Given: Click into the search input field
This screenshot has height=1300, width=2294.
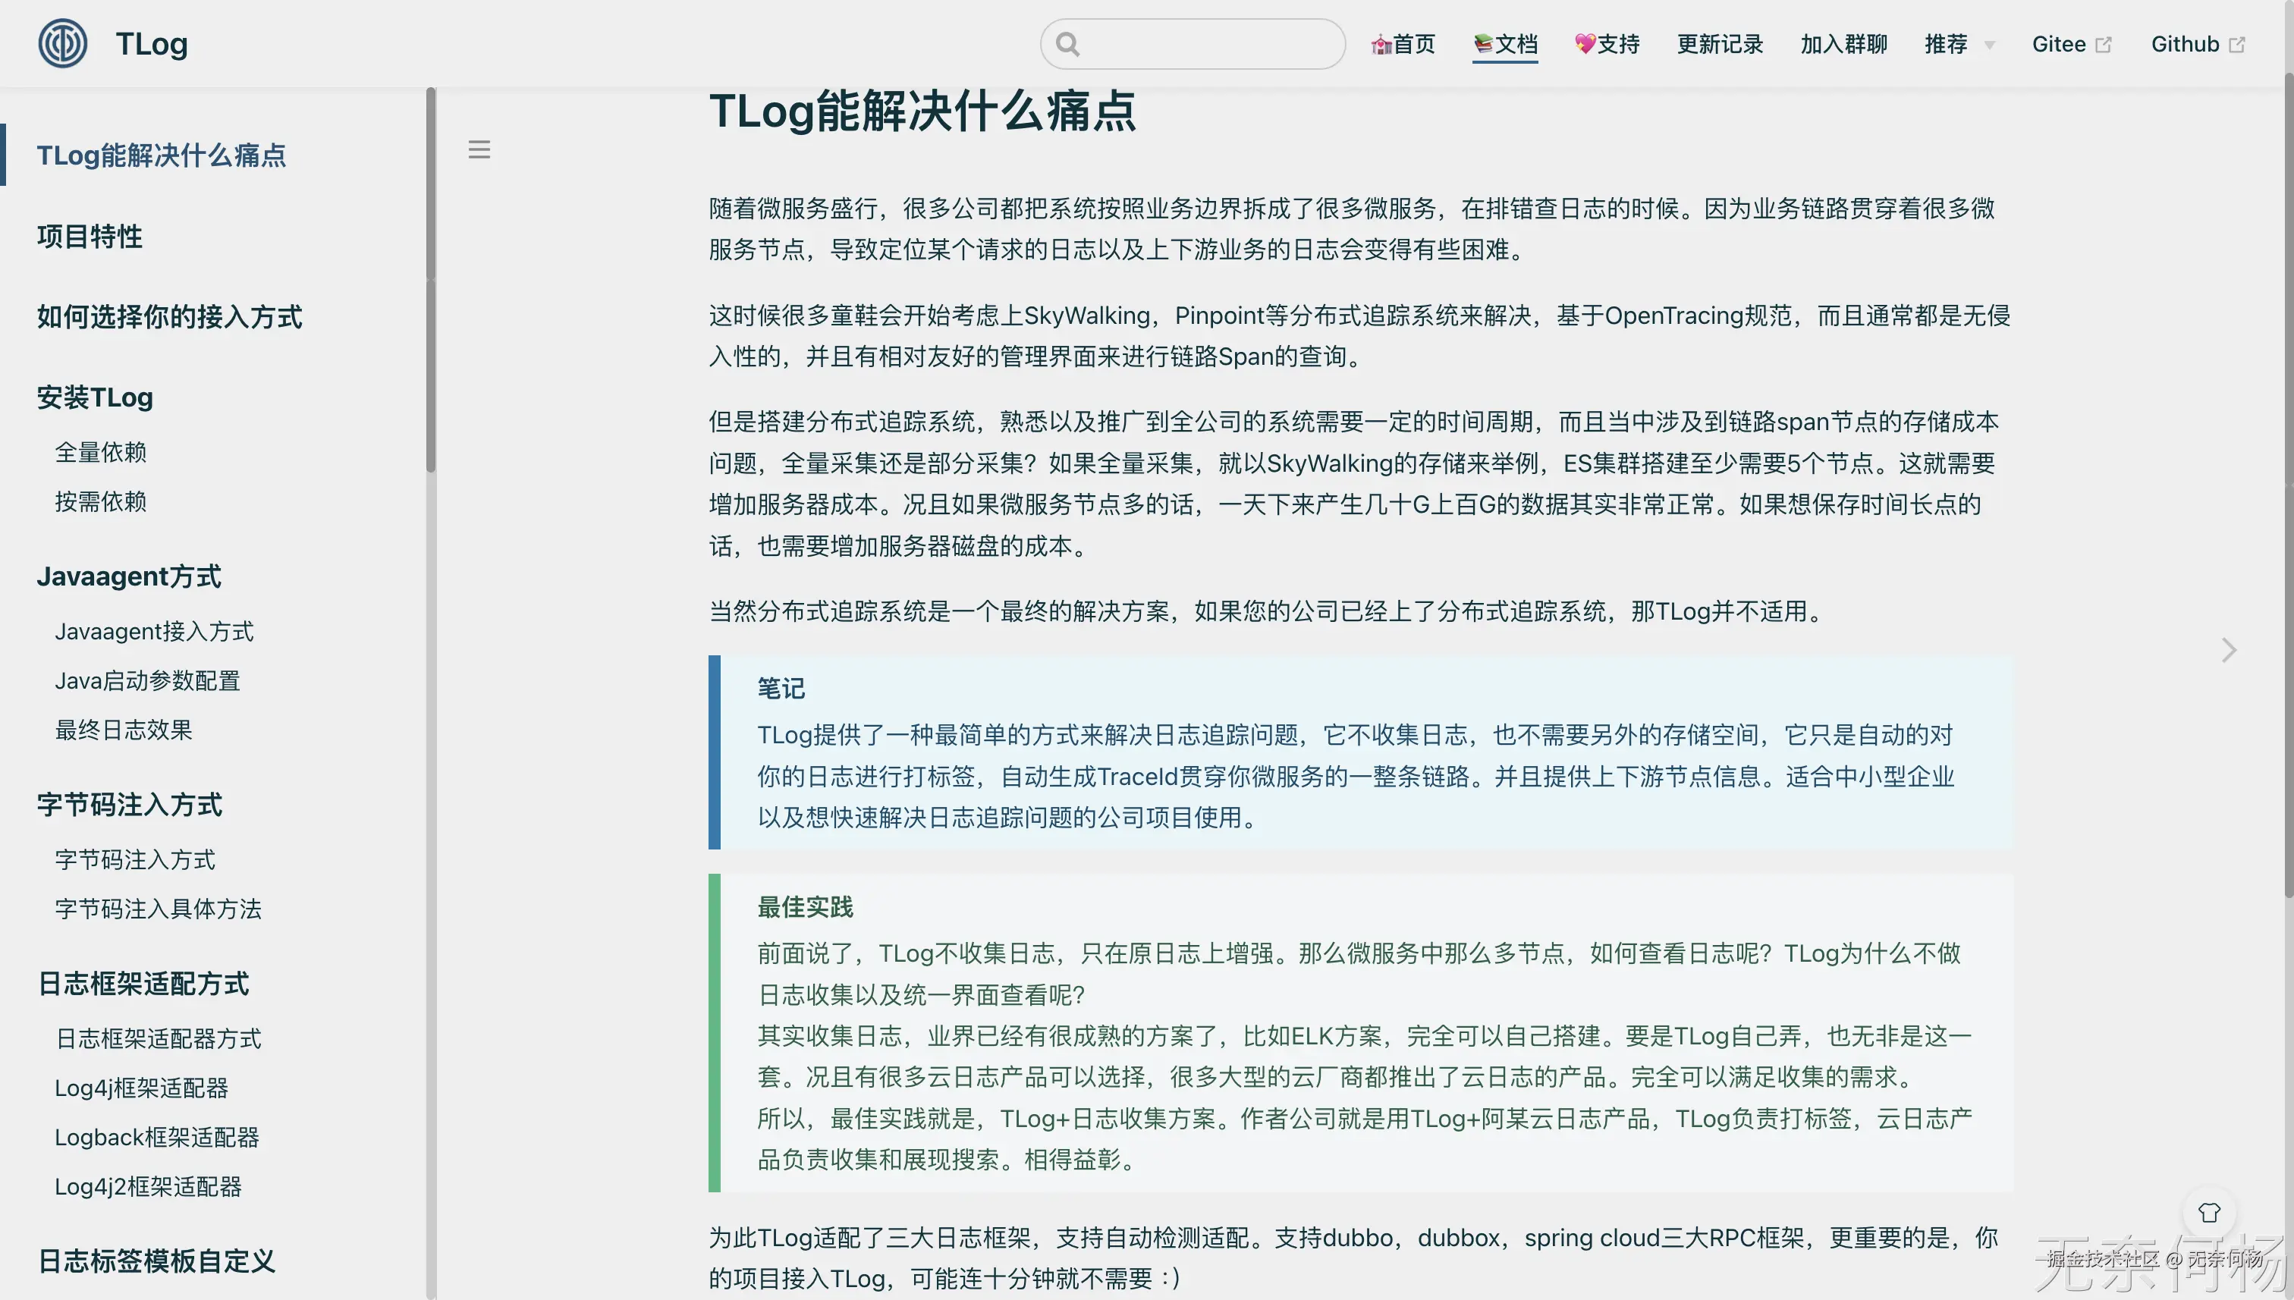Looking at the screenshot, I should [x=1205, y=44].
